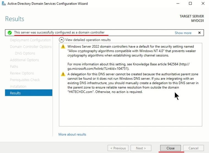Select Additional Options step
This screenshot has height=153, width=209.
point(25,60)
